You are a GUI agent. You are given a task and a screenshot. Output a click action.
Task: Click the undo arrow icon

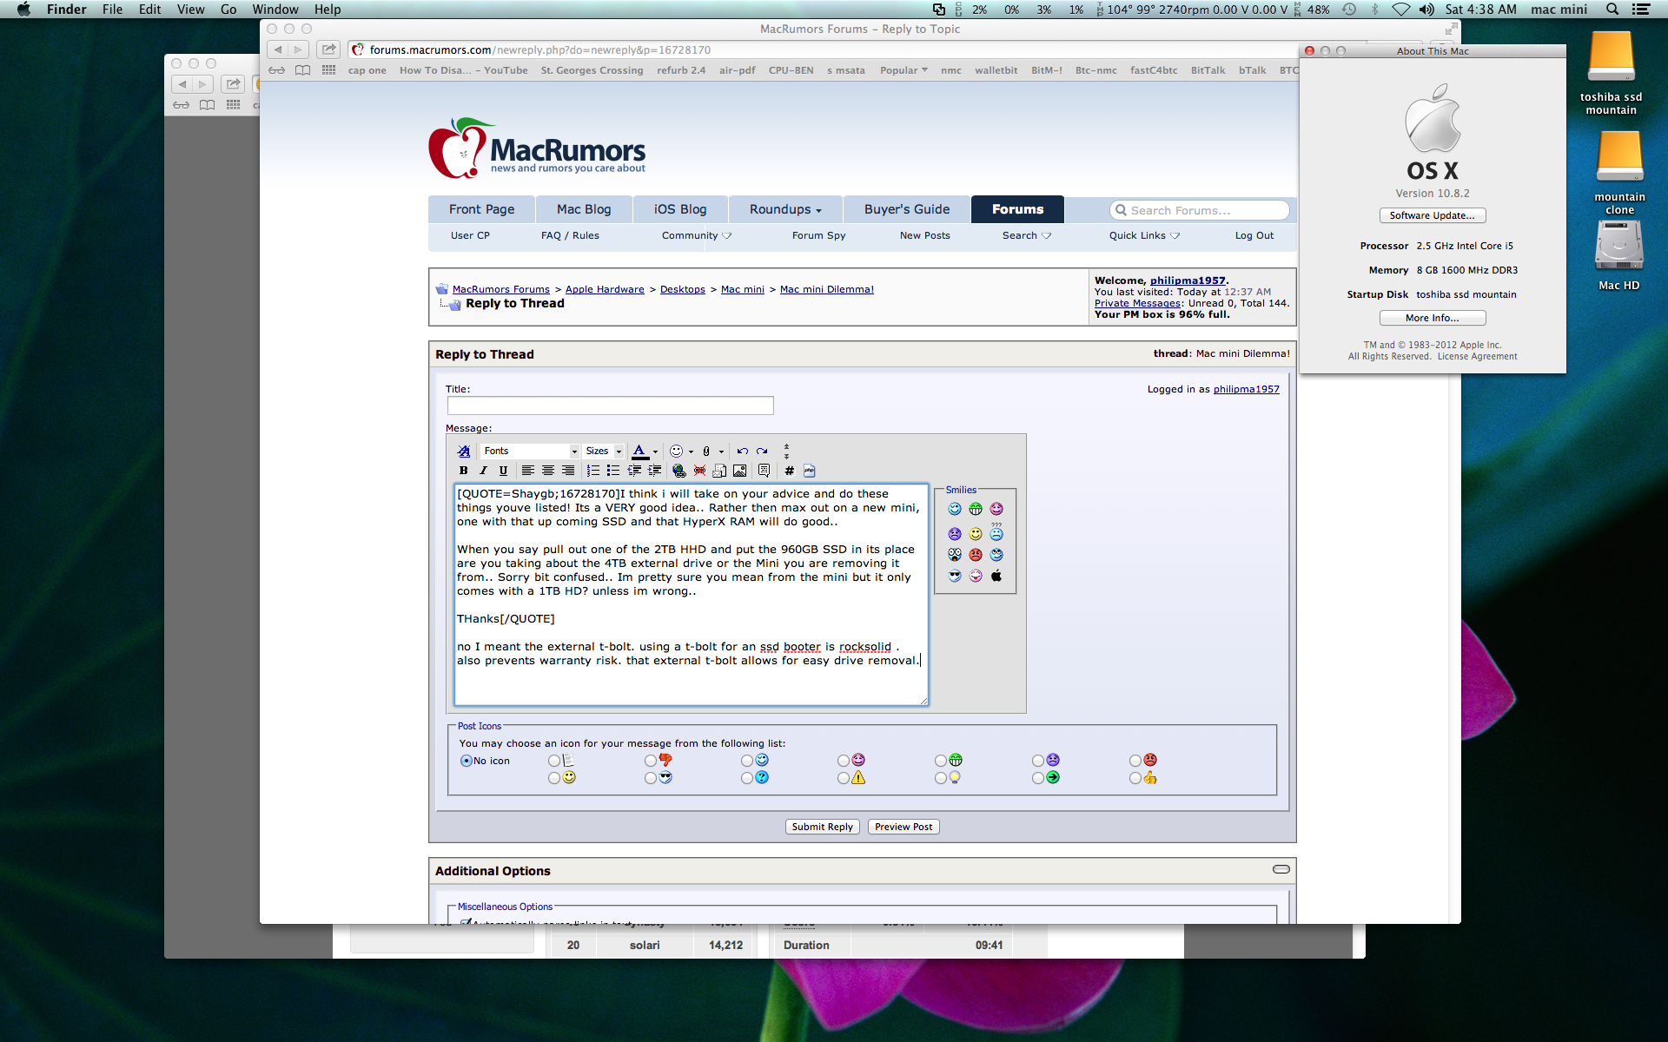[x=742, y=451]
